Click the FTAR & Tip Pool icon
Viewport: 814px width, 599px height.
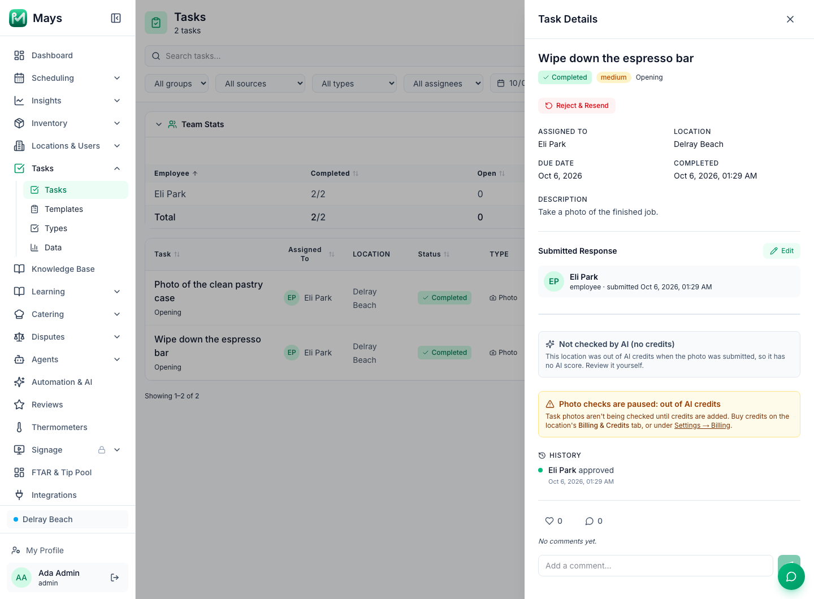tap(19, 472)
